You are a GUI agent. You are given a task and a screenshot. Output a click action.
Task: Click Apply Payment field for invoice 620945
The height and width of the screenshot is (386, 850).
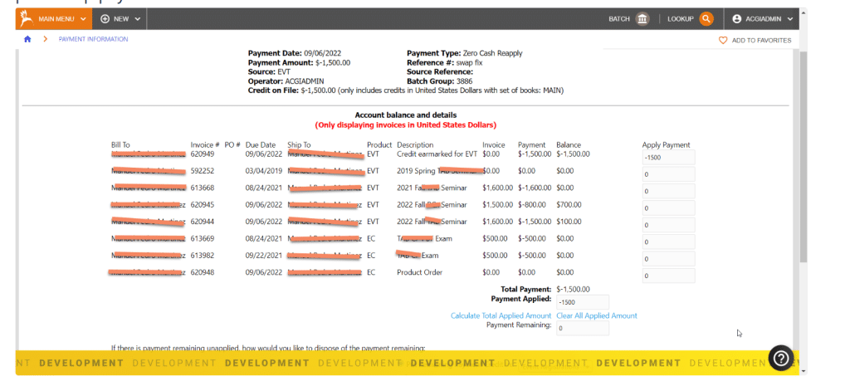pyautogui.click(x=668, y=208)
